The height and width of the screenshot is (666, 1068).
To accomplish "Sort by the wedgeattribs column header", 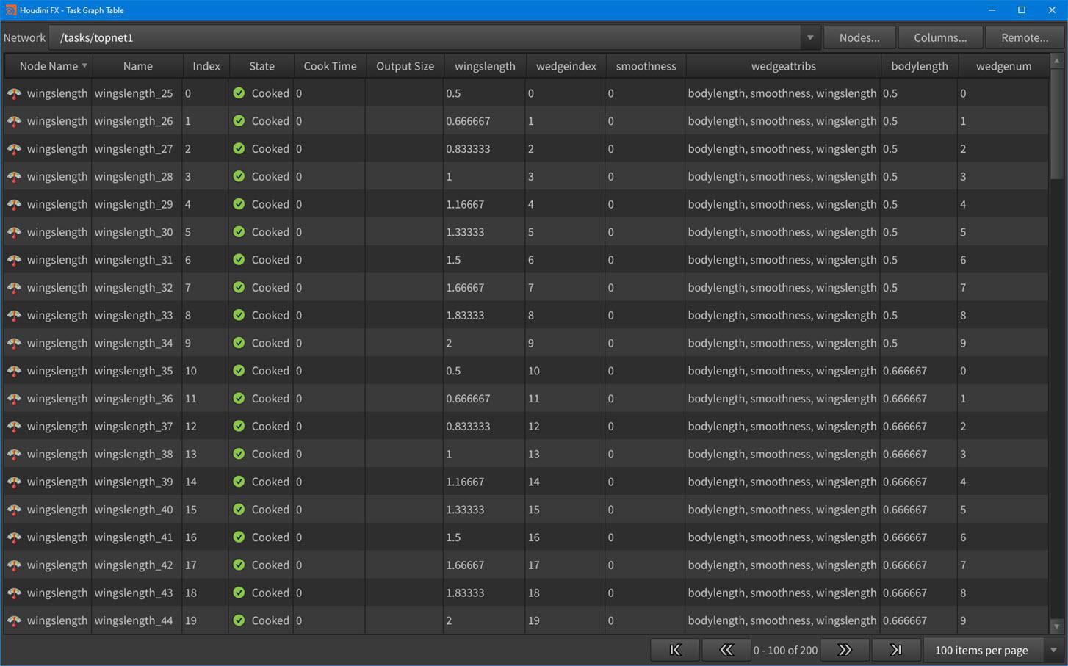I will [783, 66].
